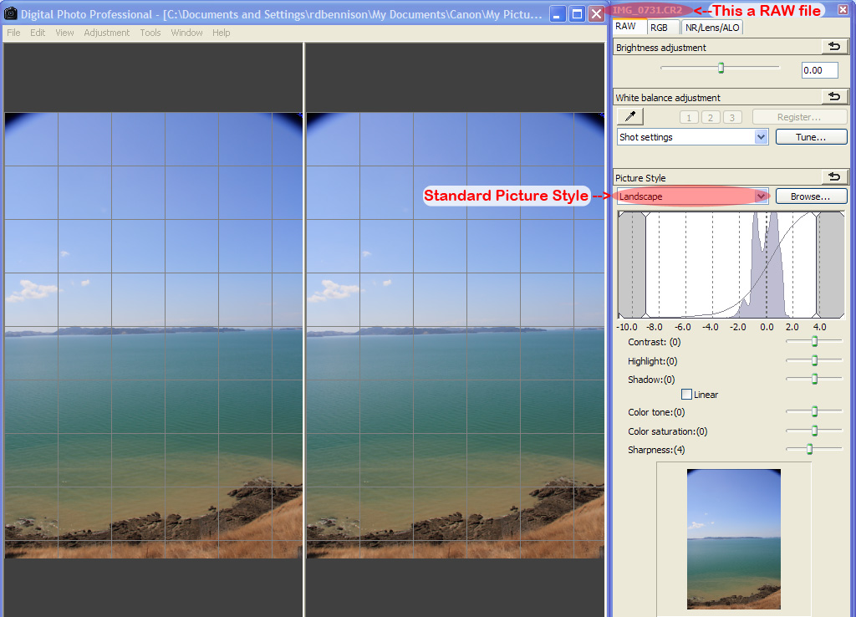Viewport: 856px width, 617px height.
Task: Click the image preview thumbnail
Action: (x=733, y=538)
